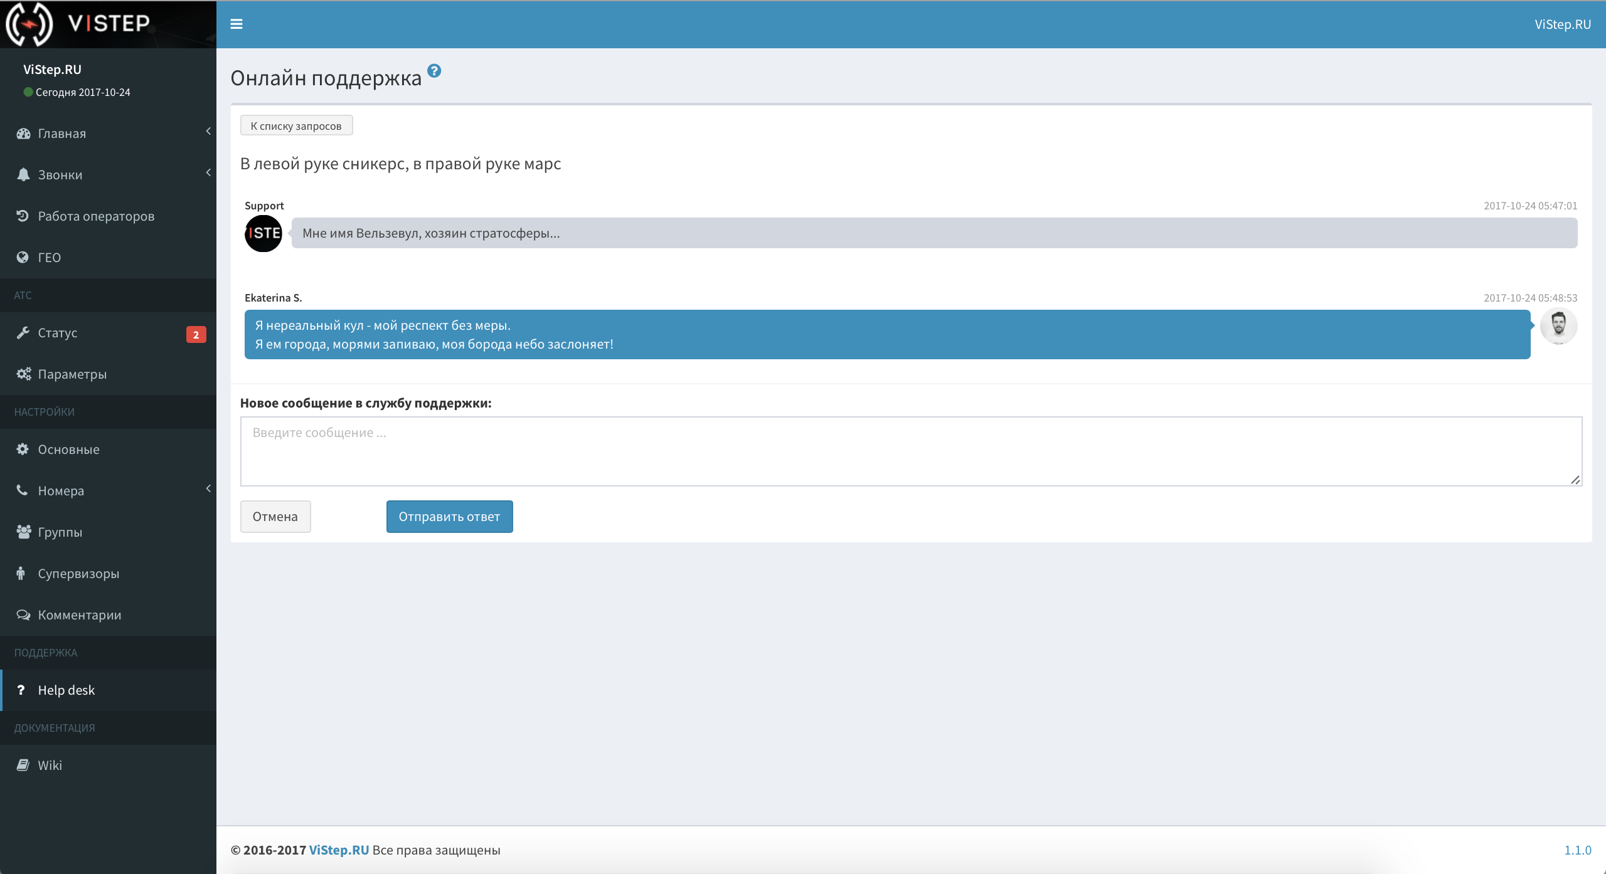Expand the Номера submenu arrow

coord(208,488)
